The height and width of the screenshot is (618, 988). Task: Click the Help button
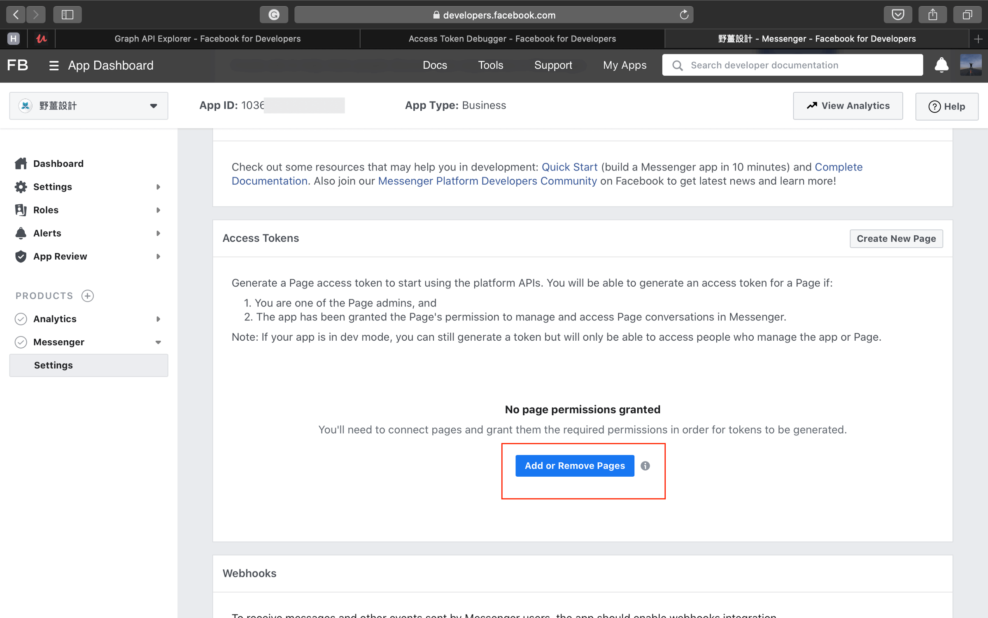(946, 106)
